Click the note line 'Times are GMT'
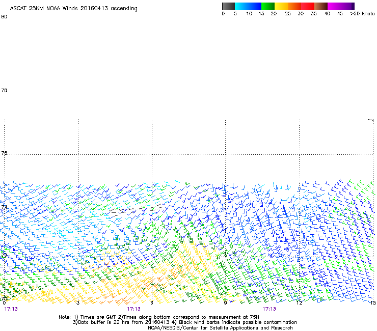 [x=97, y=317]
